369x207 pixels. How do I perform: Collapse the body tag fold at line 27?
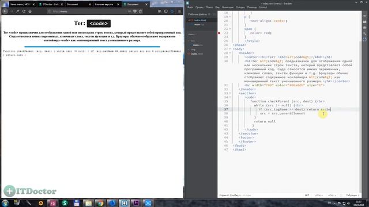pos(230,49)
